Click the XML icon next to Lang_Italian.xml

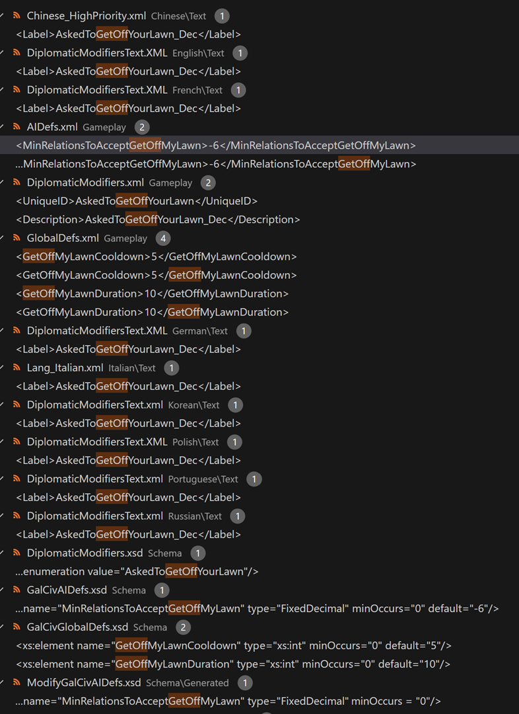pyautogui.click(x=17, y=368)
